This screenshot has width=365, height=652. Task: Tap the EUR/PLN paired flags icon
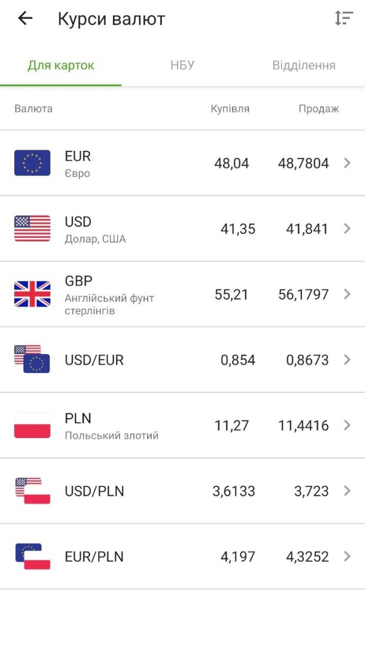click(x=32, y=556)
